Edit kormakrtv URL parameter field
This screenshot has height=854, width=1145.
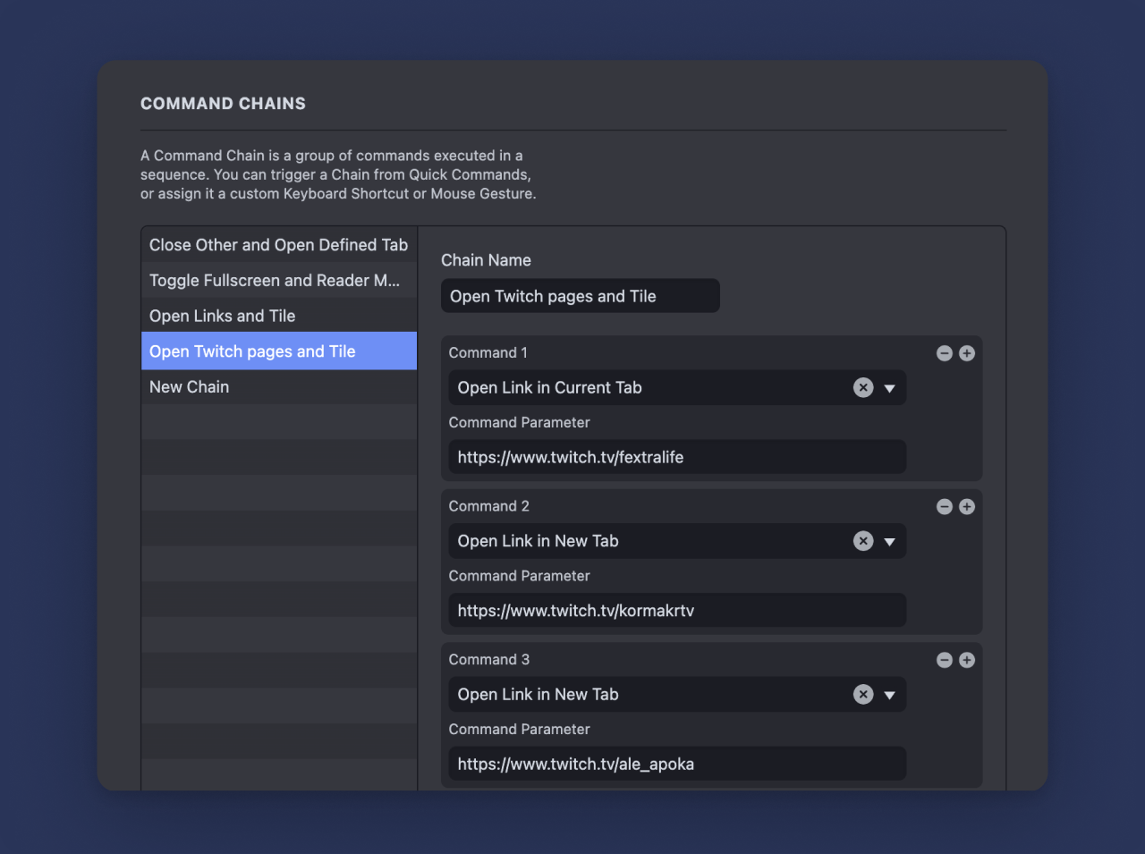click(677, 611)
